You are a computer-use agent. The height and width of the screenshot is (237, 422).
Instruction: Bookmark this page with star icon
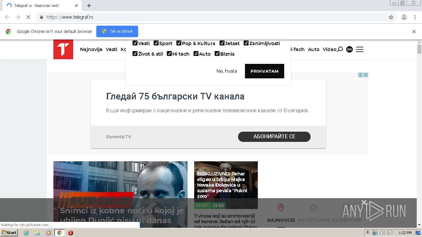pyautogui.click(x=391, y=17)
